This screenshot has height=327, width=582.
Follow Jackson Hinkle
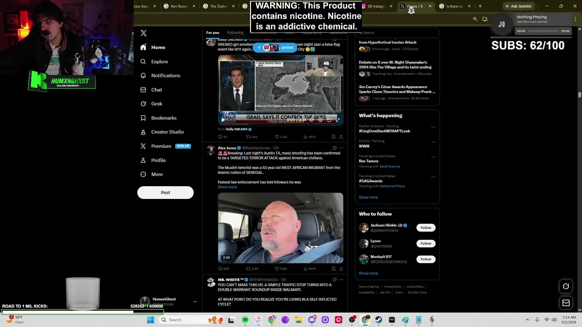tap(426, 228)
